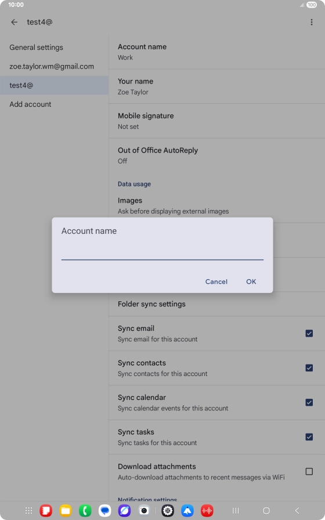Screen dimensions: 325x520
Task: Tap the recent apps navigation button
Action: coord(236,510)
